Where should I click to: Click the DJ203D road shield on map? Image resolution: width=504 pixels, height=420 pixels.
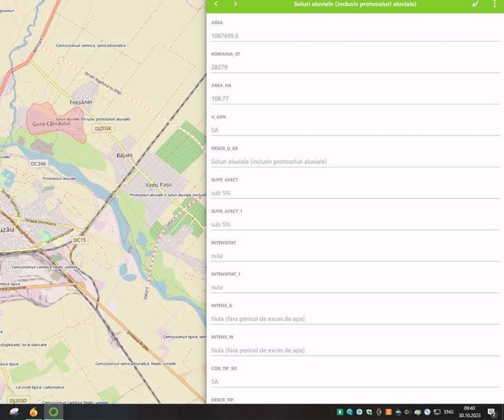pyautogui.click(x=18, y=401)
